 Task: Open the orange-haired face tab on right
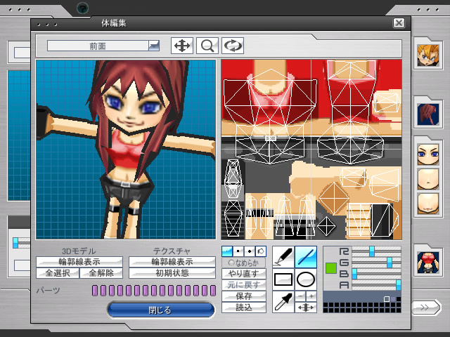pos(427,55)
